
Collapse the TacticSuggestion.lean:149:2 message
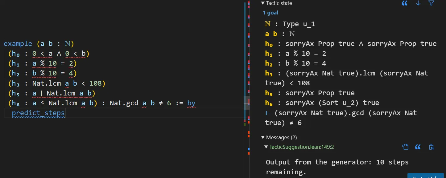click(x=266, y=147)
